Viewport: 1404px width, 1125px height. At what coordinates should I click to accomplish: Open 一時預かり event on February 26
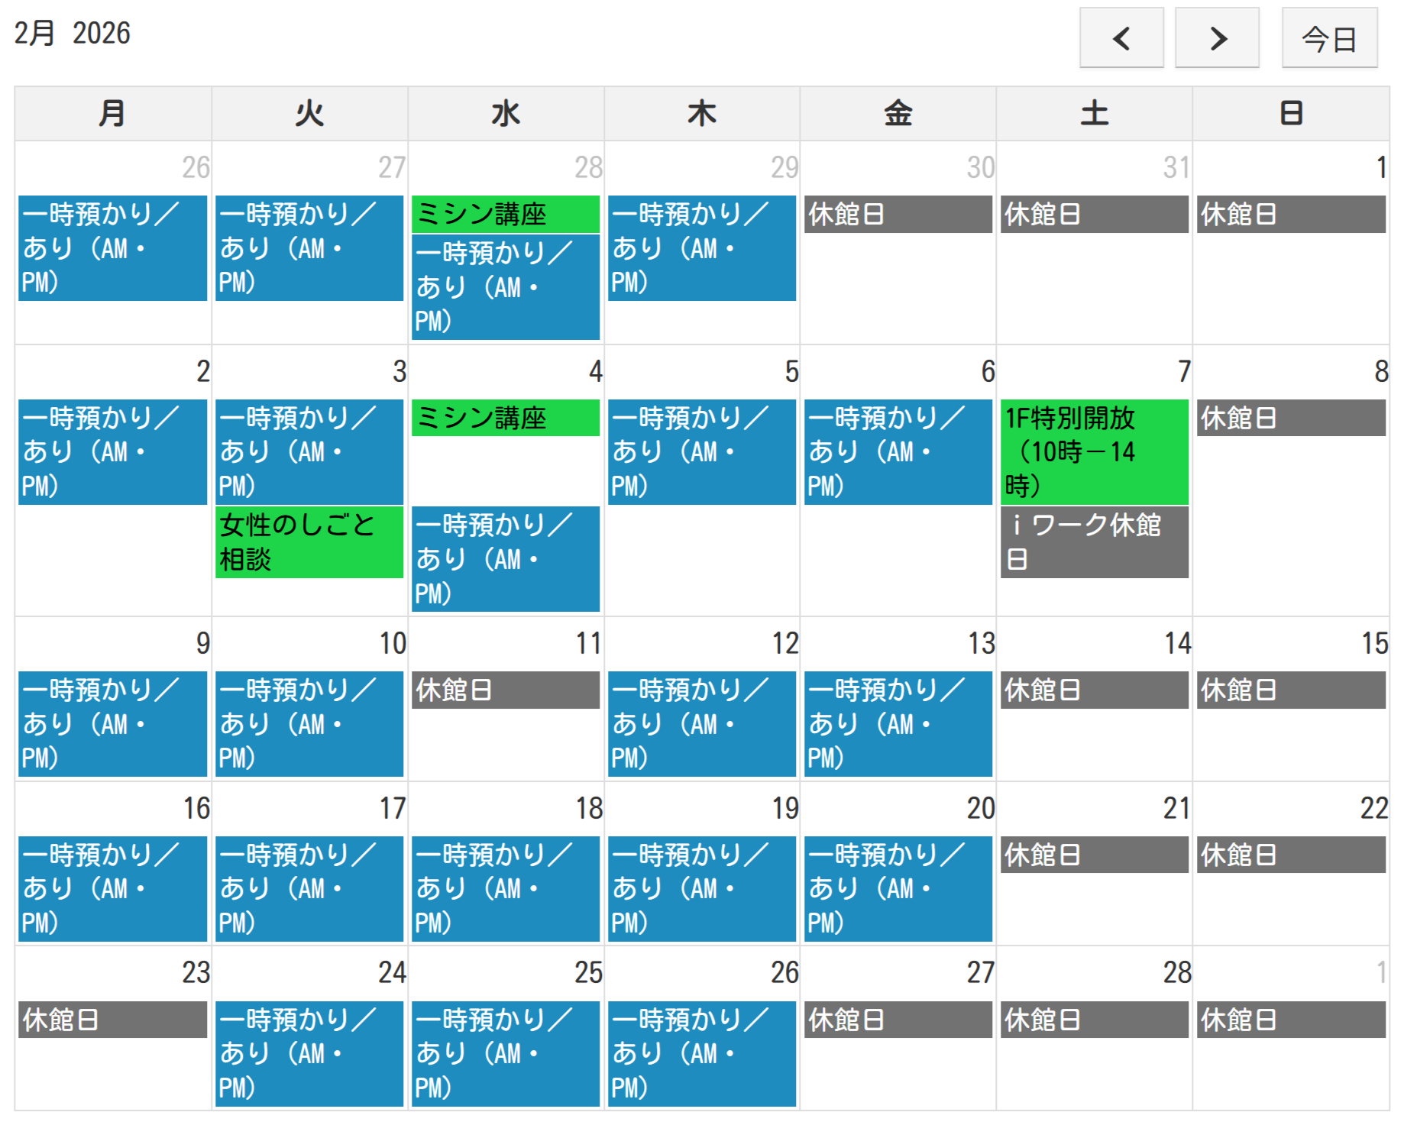[701, 1053]
